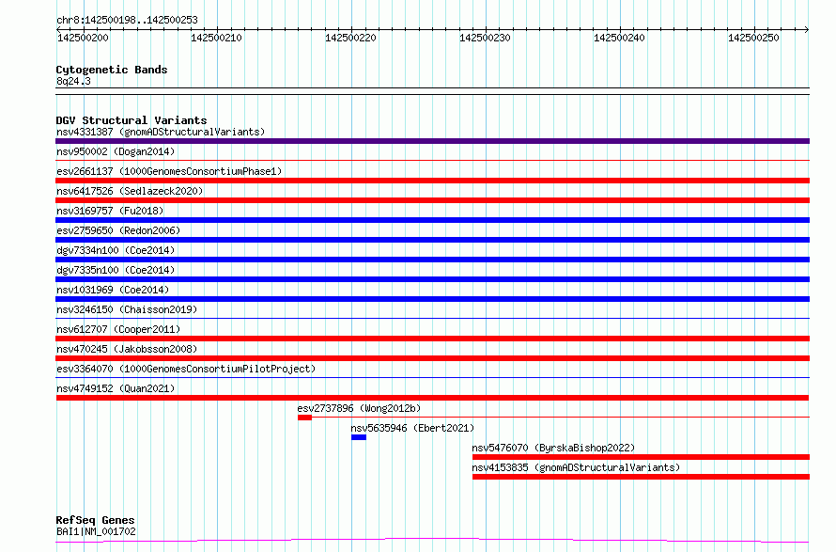Click ruler position 142500220
The image size is (836, 552).
350,38
